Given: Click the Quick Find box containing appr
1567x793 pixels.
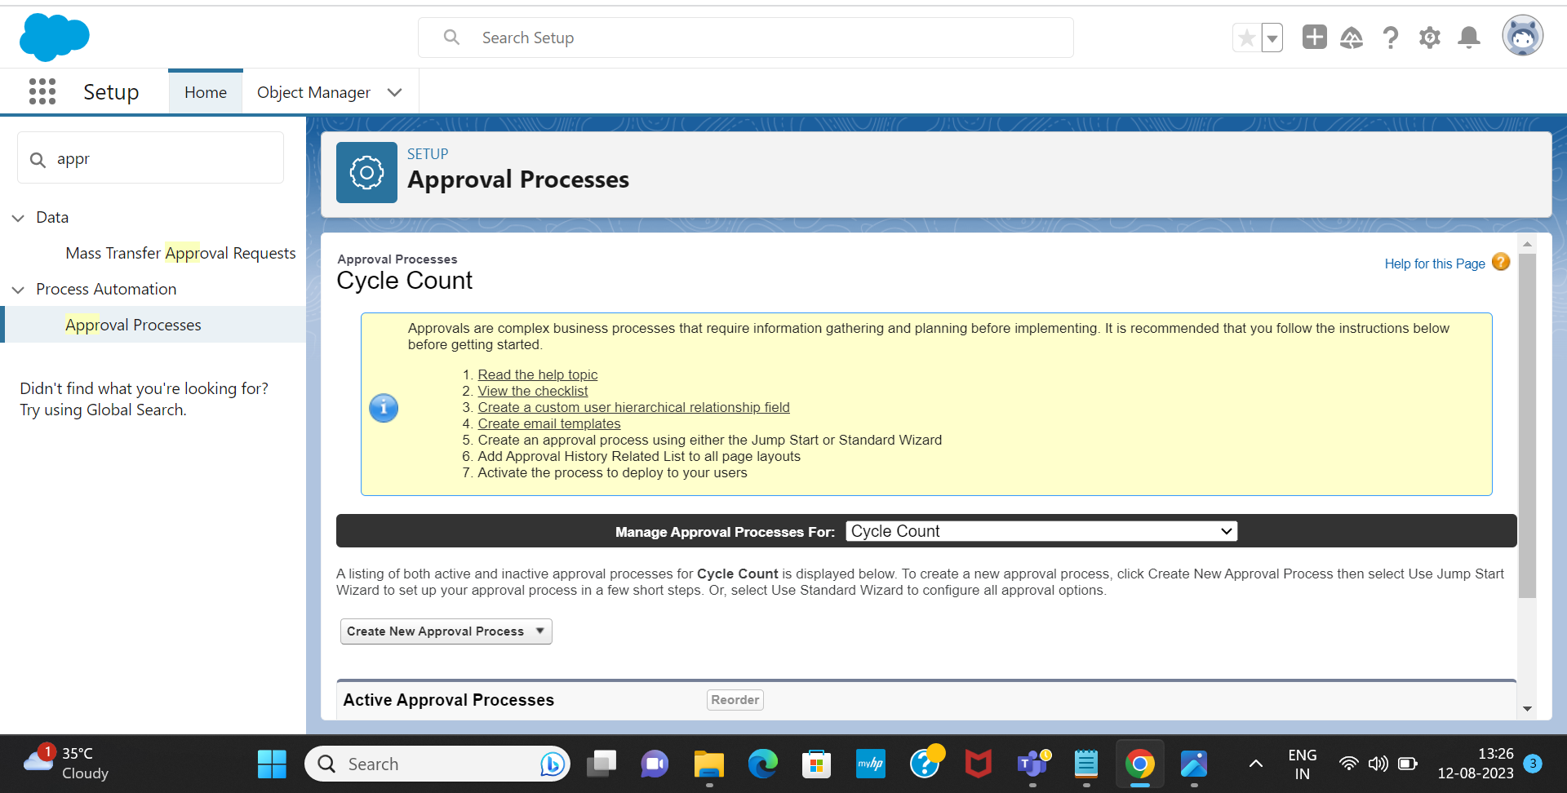Looking at the screenshot, I should (x=151, y=158).
